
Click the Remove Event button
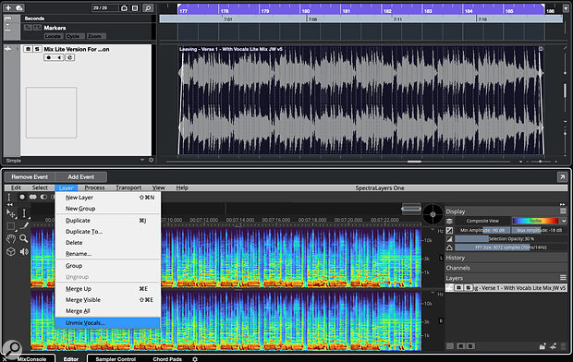30,177
